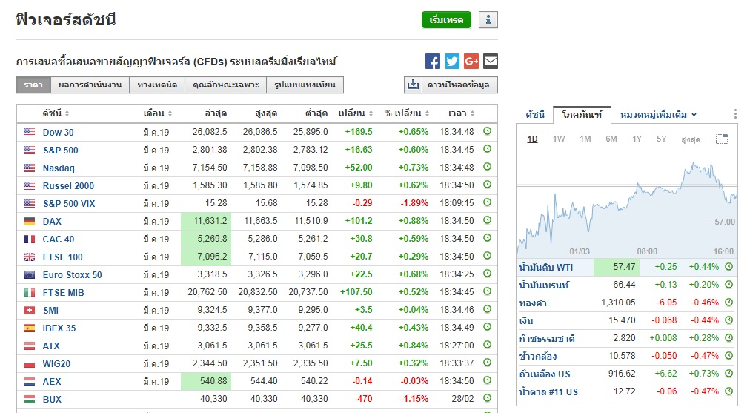
Task: Click the ดาวน์โหลดข้อมูล button
Action: pyautogui.click(x=459, y=85)
